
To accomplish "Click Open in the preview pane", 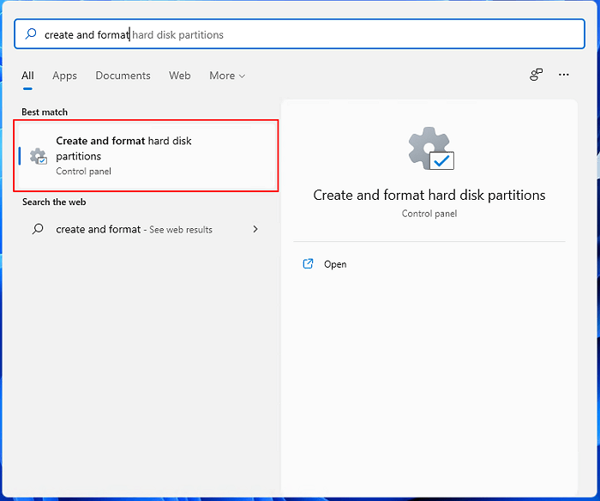I will click(335, 264).
